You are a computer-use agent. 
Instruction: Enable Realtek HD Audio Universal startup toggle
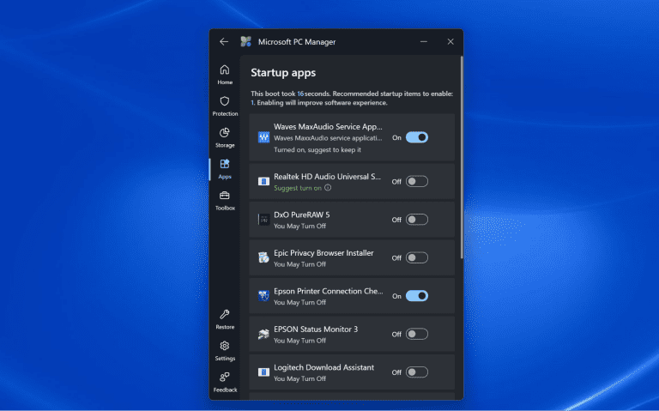pos(416,182)
